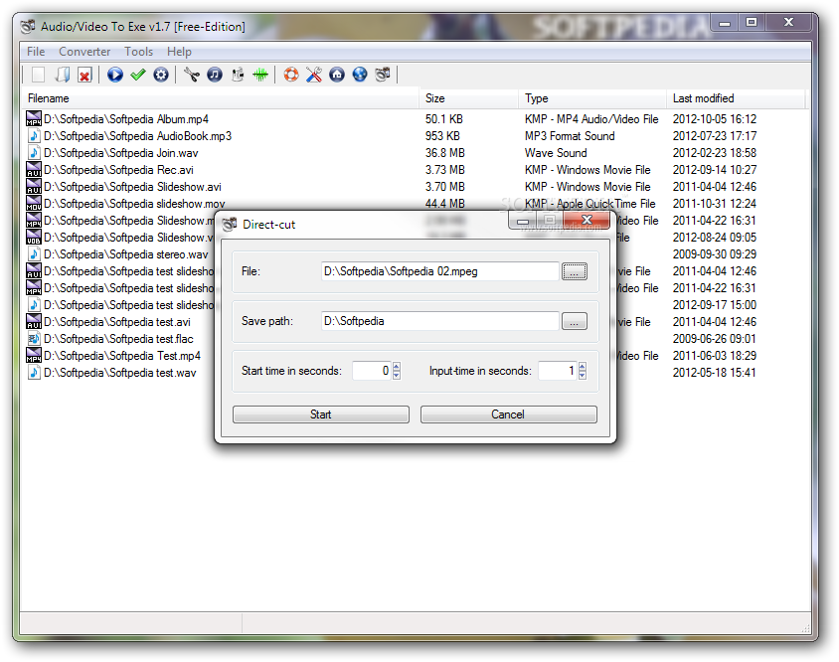Click the date 2012-10-05 16:12
The image size is (839, 662).
click(715, 119)
